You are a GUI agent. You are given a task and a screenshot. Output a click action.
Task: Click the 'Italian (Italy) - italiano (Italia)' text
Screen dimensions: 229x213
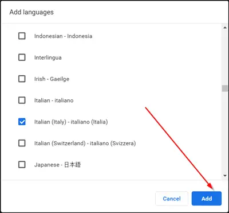pyautogui.click(x=71, y=122)
